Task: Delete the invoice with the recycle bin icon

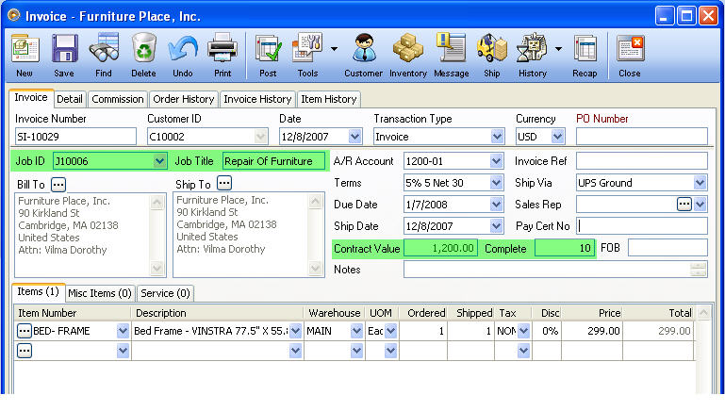Action: 143,50
